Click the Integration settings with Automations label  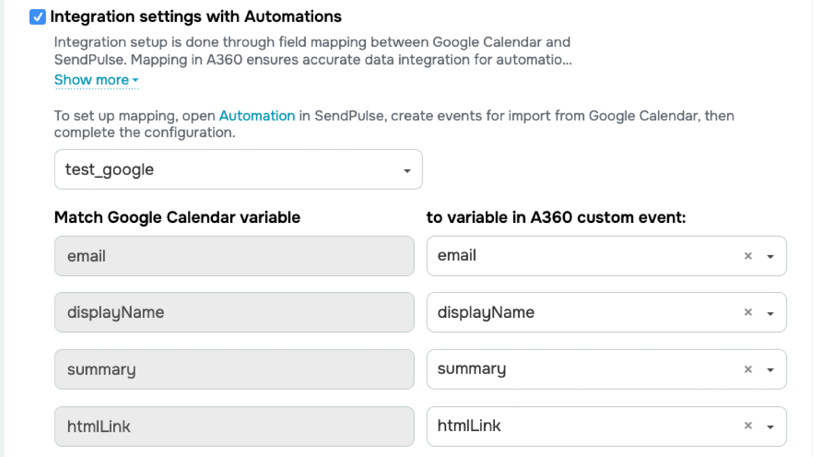coord(196,17)
